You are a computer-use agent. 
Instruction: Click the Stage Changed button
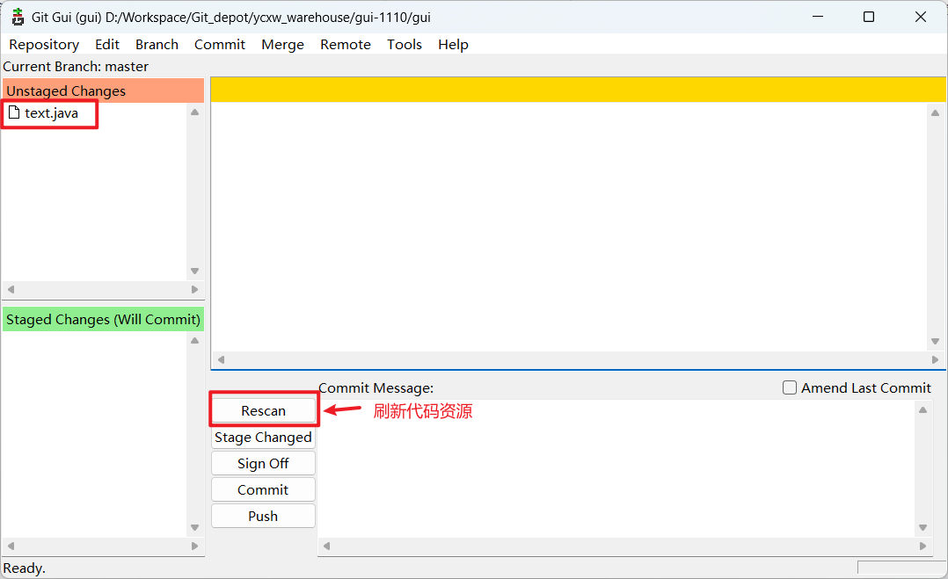263,437
